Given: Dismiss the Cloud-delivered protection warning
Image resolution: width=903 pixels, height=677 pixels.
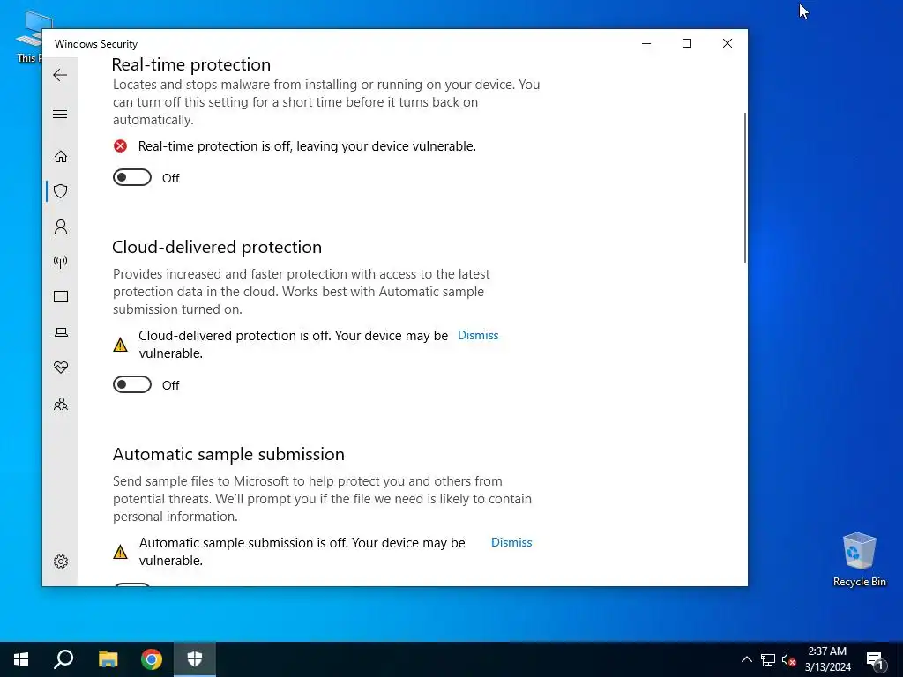Looking at the screenshot, I should [x=478, y=335].
